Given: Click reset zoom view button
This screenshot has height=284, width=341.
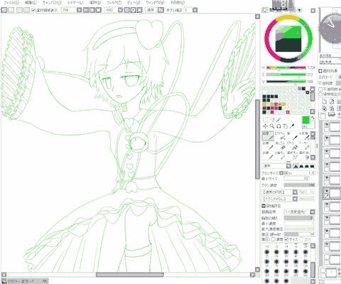Looking at the screenshot, I should coord(99,10).
